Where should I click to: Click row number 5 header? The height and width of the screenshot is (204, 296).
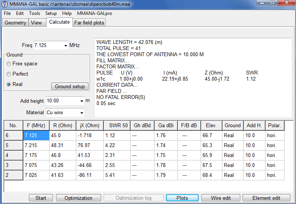coord(13,146)
